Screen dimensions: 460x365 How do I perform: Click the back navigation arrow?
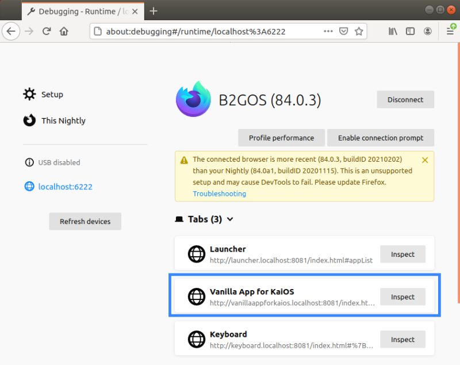click(11, 31)
